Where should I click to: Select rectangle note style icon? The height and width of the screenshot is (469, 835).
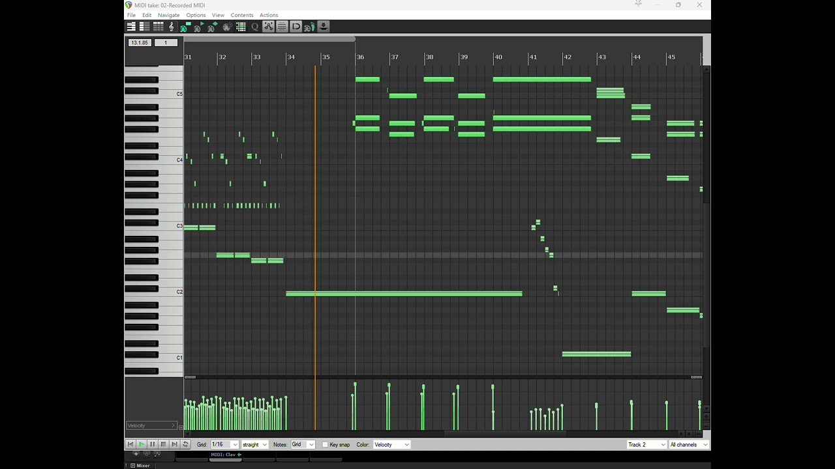185,27
